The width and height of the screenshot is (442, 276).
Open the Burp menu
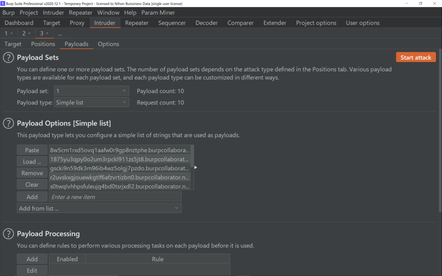[x=8, y=13]
